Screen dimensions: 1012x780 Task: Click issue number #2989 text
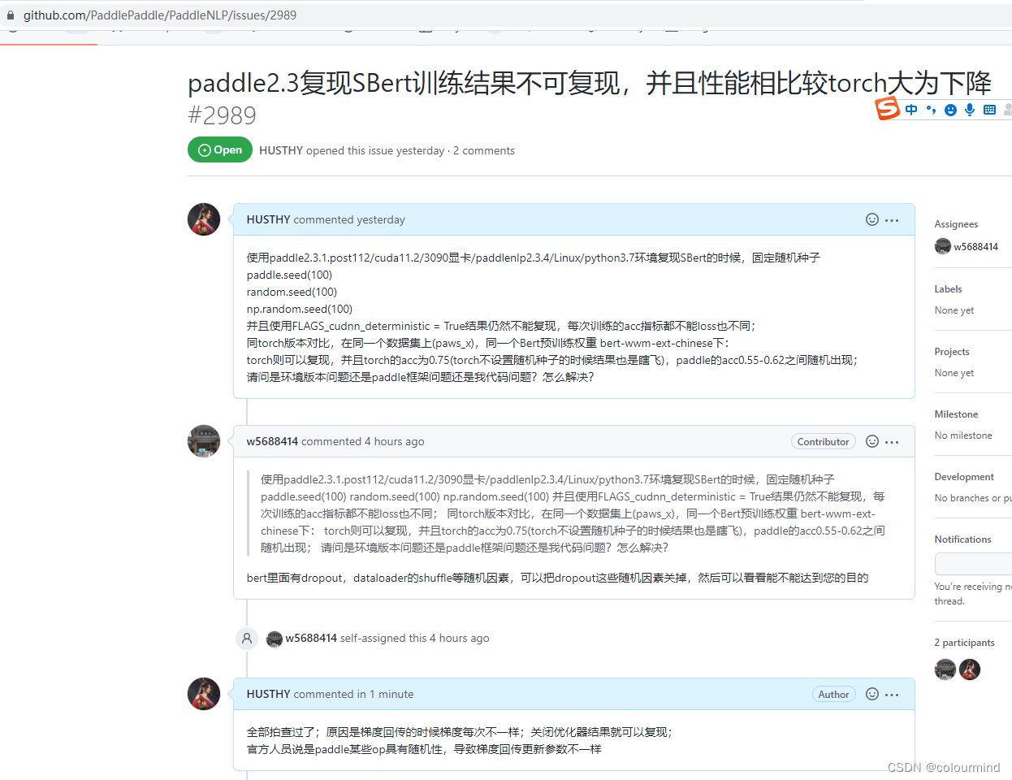222,115
